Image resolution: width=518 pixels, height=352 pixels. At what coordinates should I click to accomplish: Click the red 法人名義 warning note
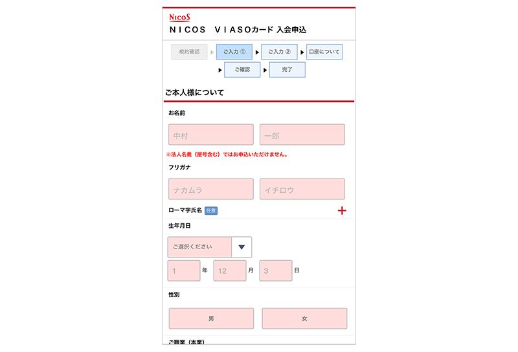click(227, 154)
